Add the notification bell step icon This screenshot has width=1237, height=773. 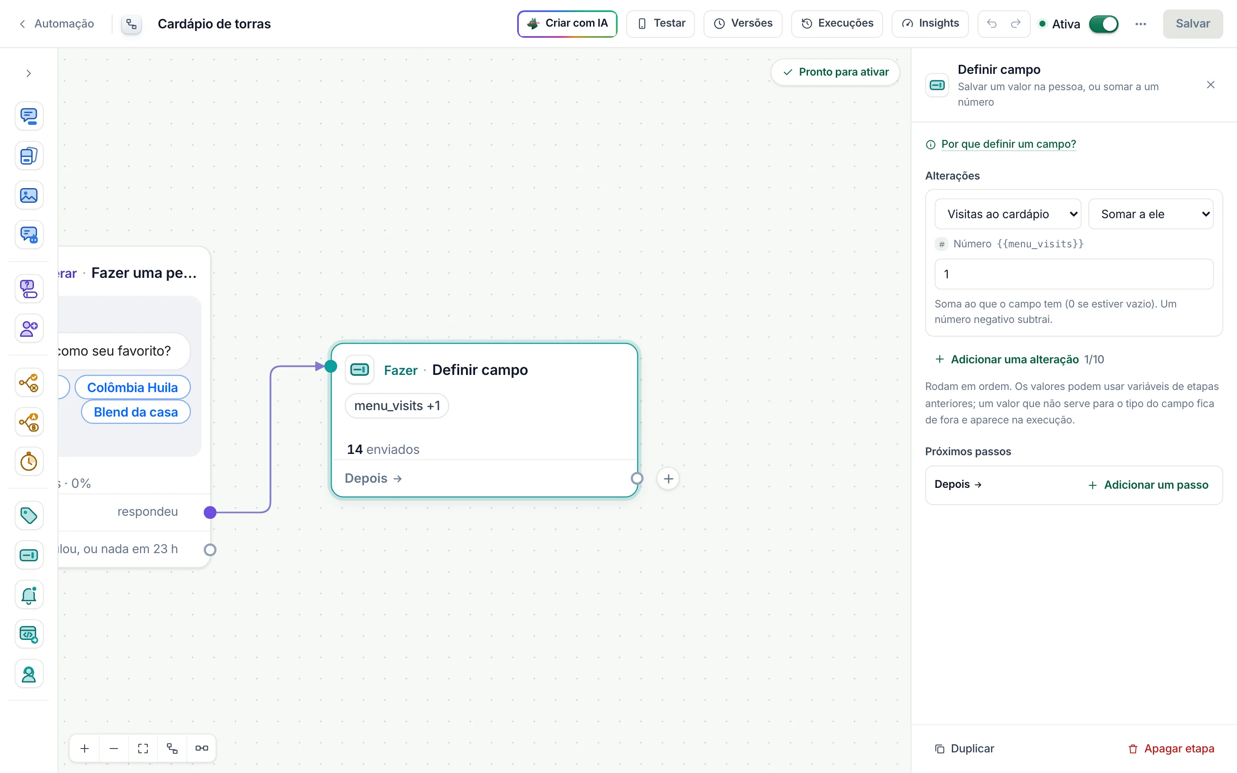[x=29, y=595]
